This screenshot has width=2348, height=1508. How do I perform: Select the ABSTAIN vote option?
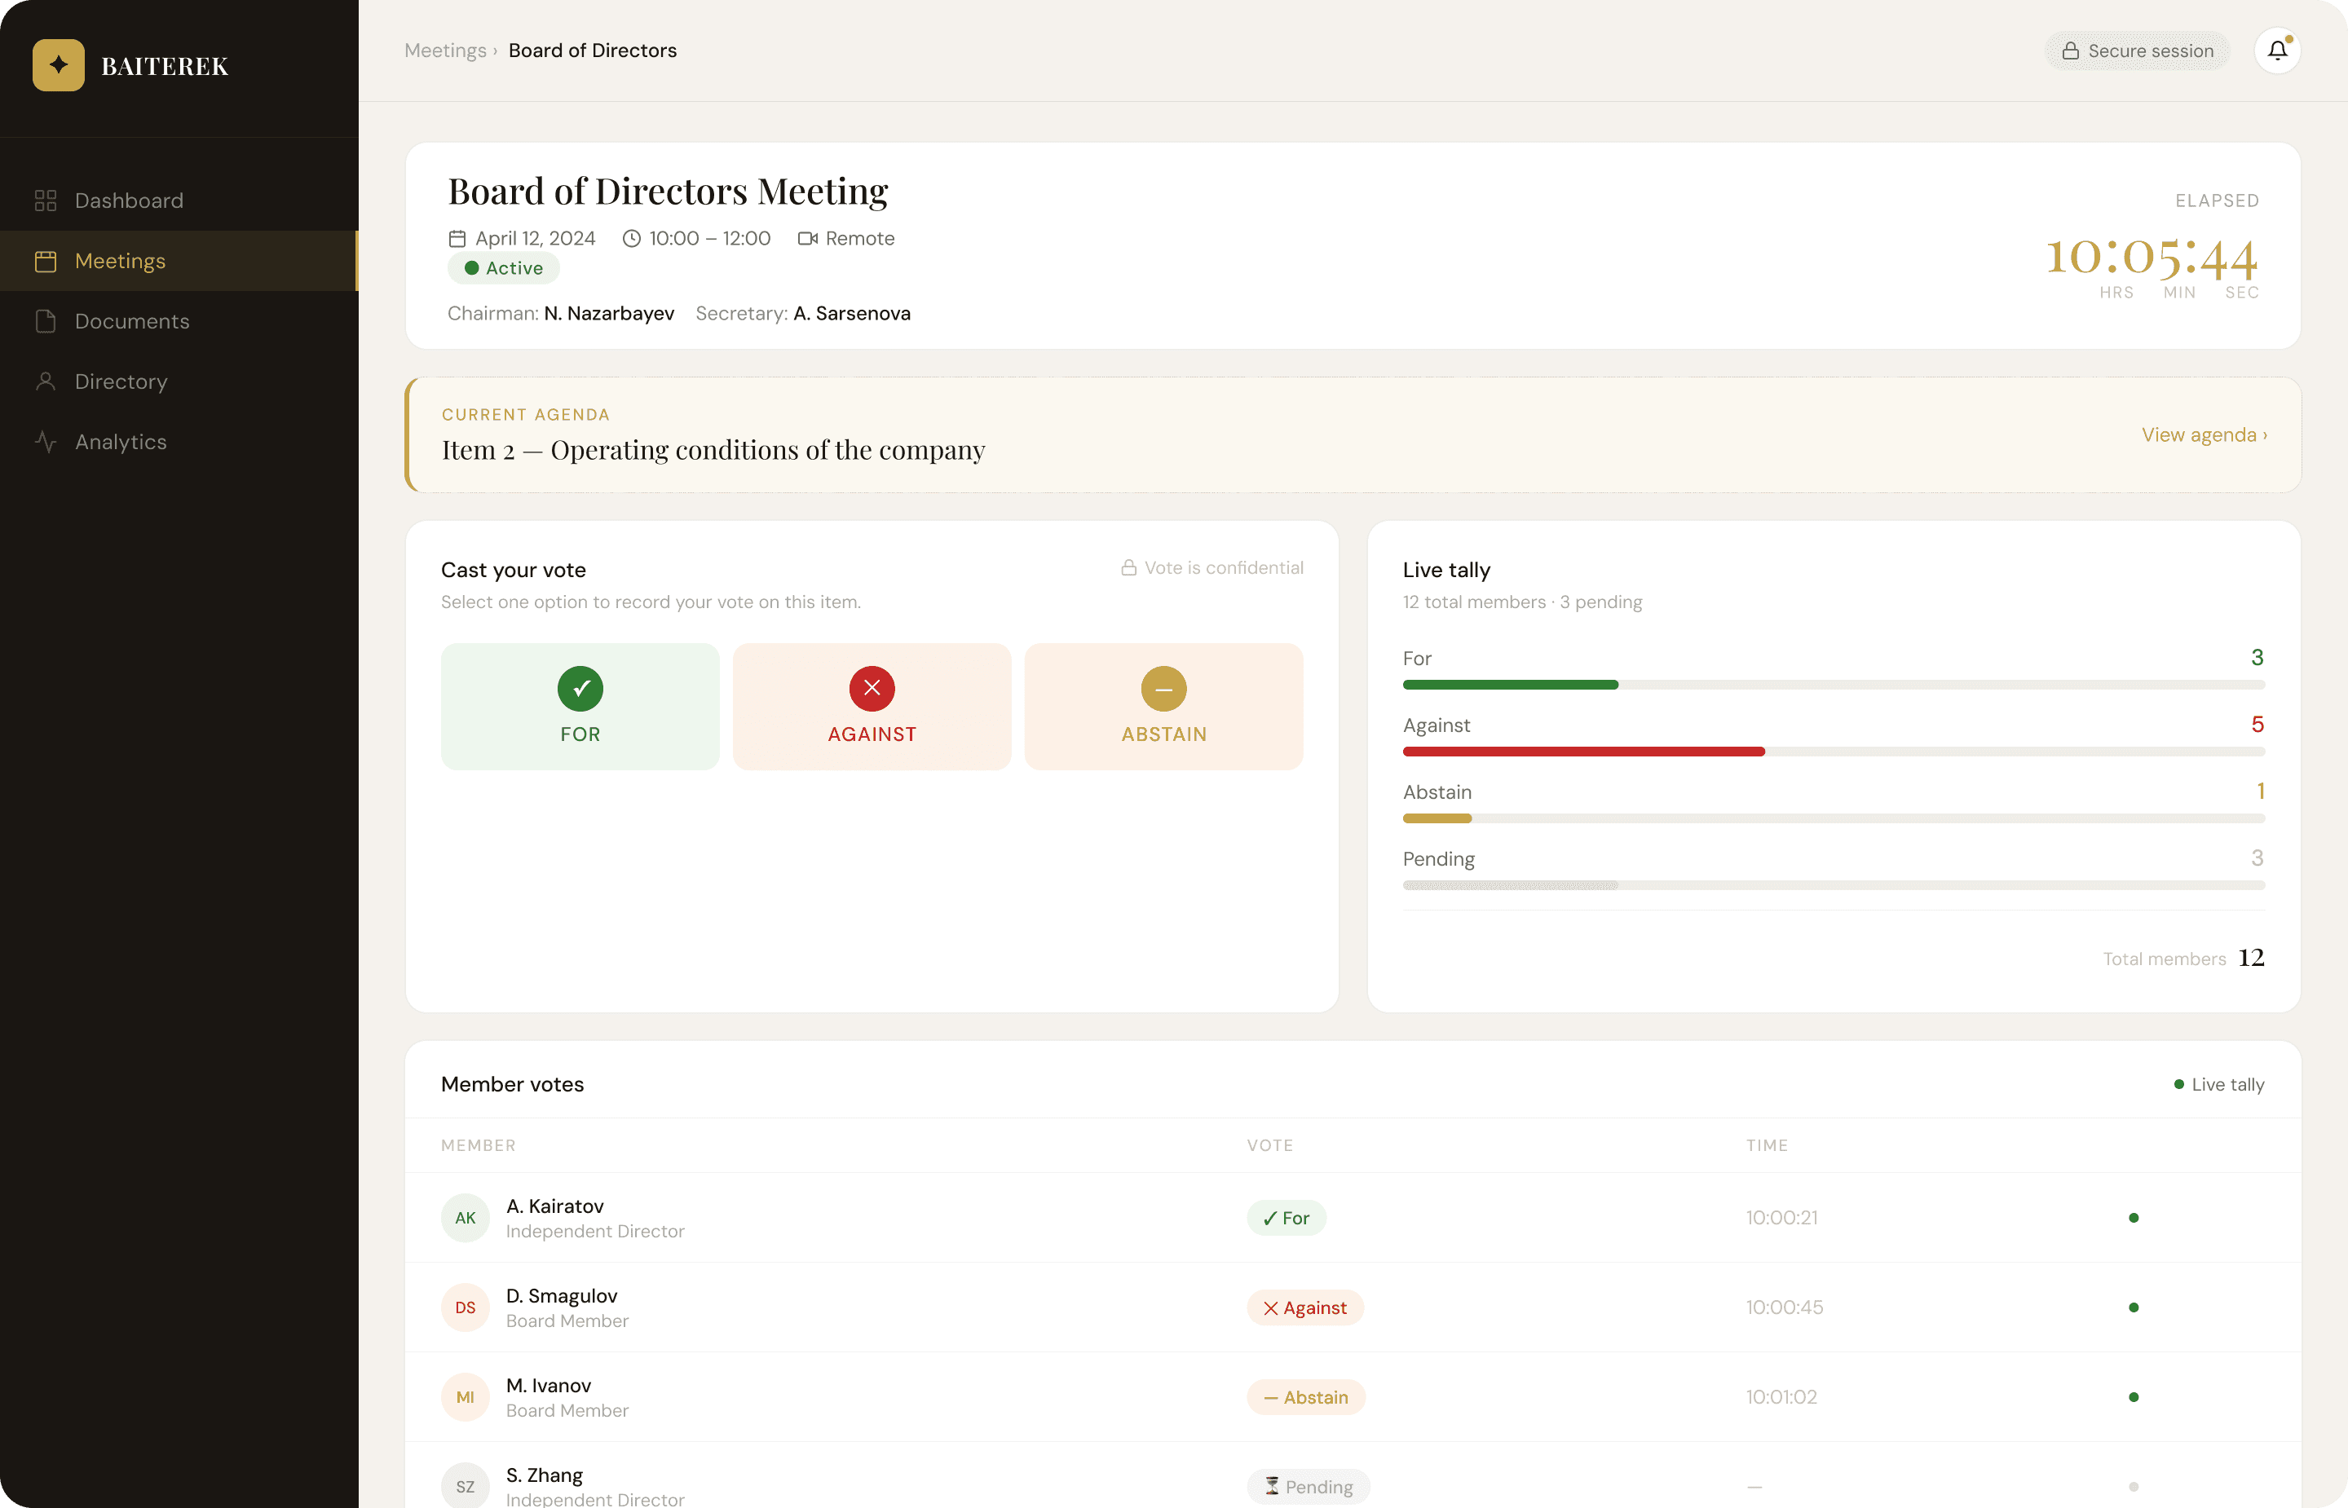pos(1163,706)
